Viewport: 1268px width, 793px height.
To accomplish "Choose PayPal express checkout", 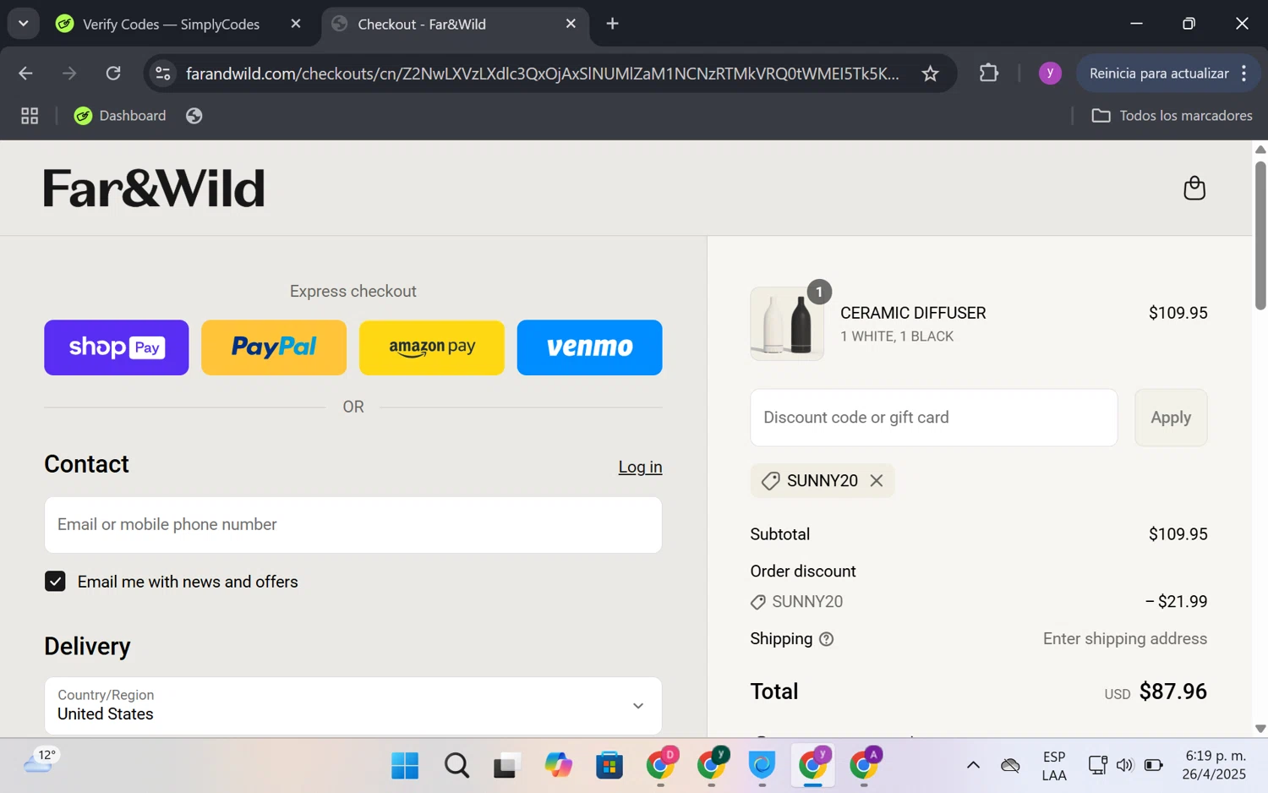I will pyautogui.click(x=274, y=347).
